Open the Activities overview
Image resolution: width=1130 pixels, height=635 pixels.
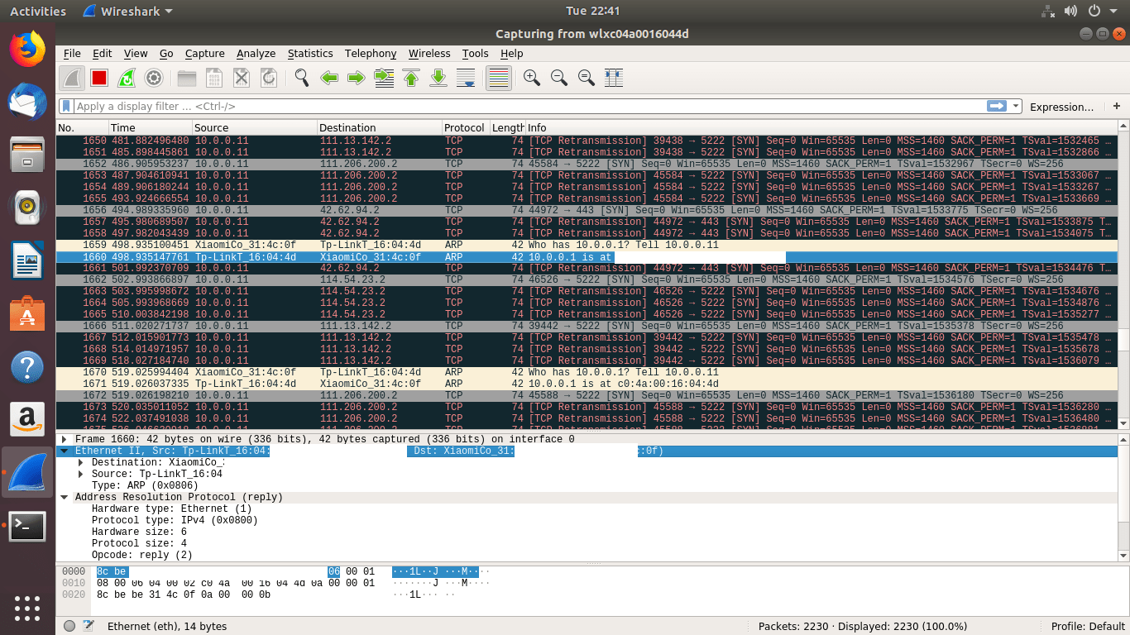click(38, 11)
